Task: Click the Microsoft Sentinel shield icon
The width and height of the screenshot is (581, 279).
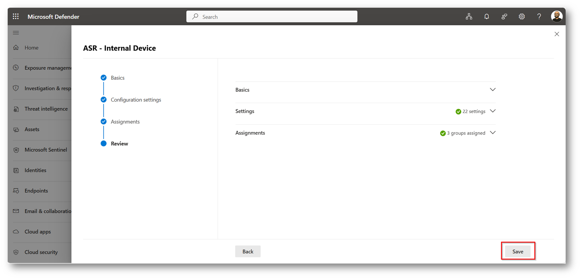Action: point(16,150)
